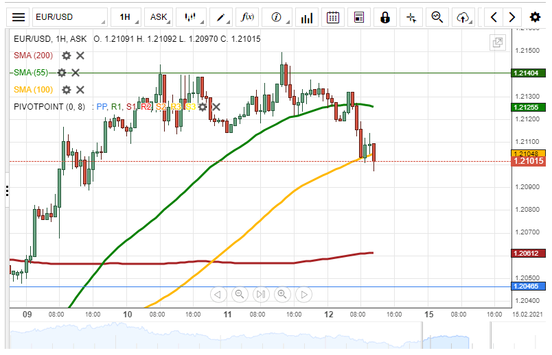Open SMA (200) indicator settings gear
The width and height of the screenshot is (552, 355).
pyautogui.click(x=67, y=56)
